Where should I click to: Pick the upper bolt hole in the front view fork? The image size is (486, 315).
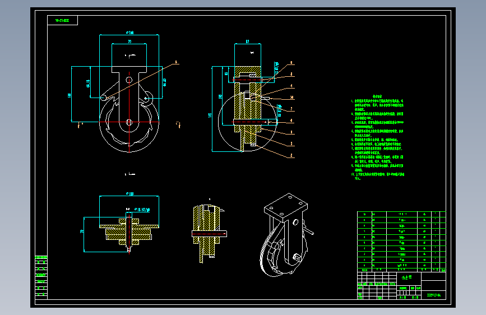[x=129, y=80]
